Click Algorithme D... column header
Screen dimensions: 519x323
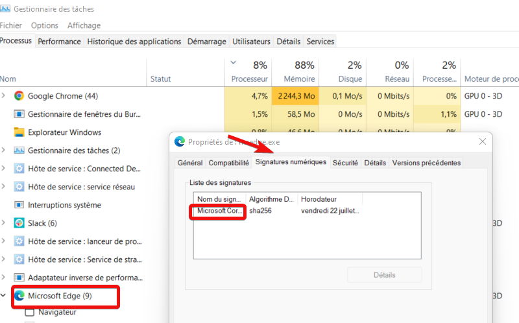272,199
